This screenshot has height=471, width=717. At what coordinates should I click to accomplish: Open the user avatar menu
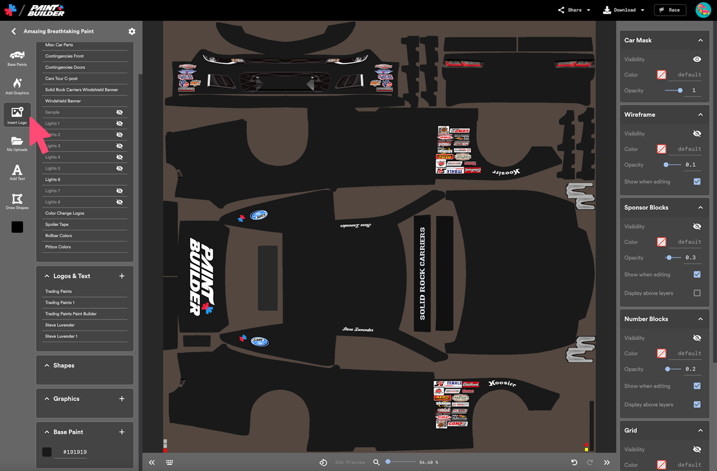tap(703, 10)
